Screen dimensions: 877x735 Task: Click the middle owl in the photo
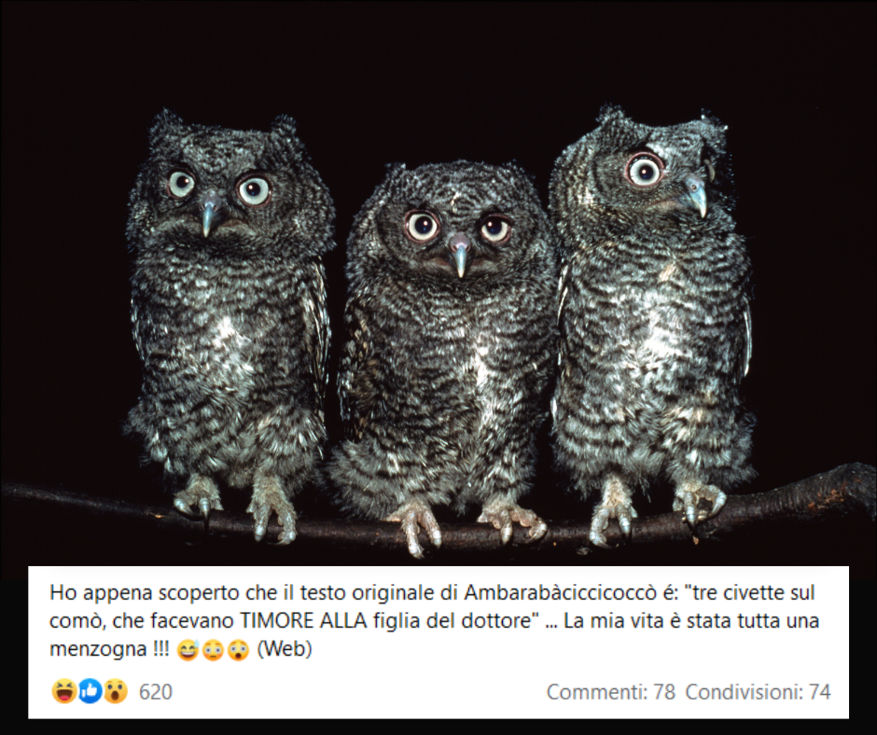[x=445, y=358]
